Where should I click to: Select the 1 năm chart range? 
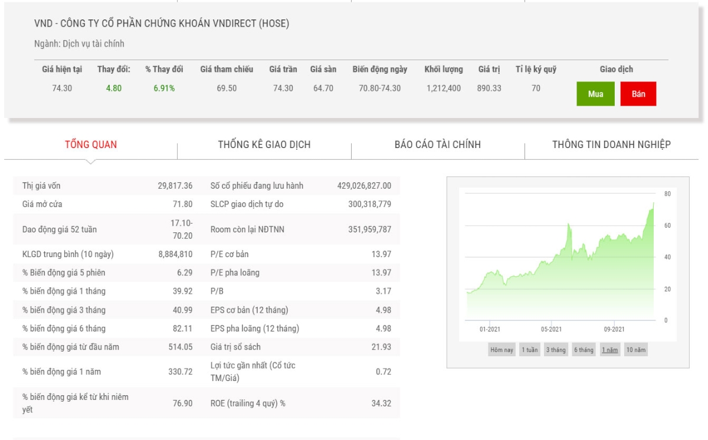pyautogui.click(x=609, y=350)
